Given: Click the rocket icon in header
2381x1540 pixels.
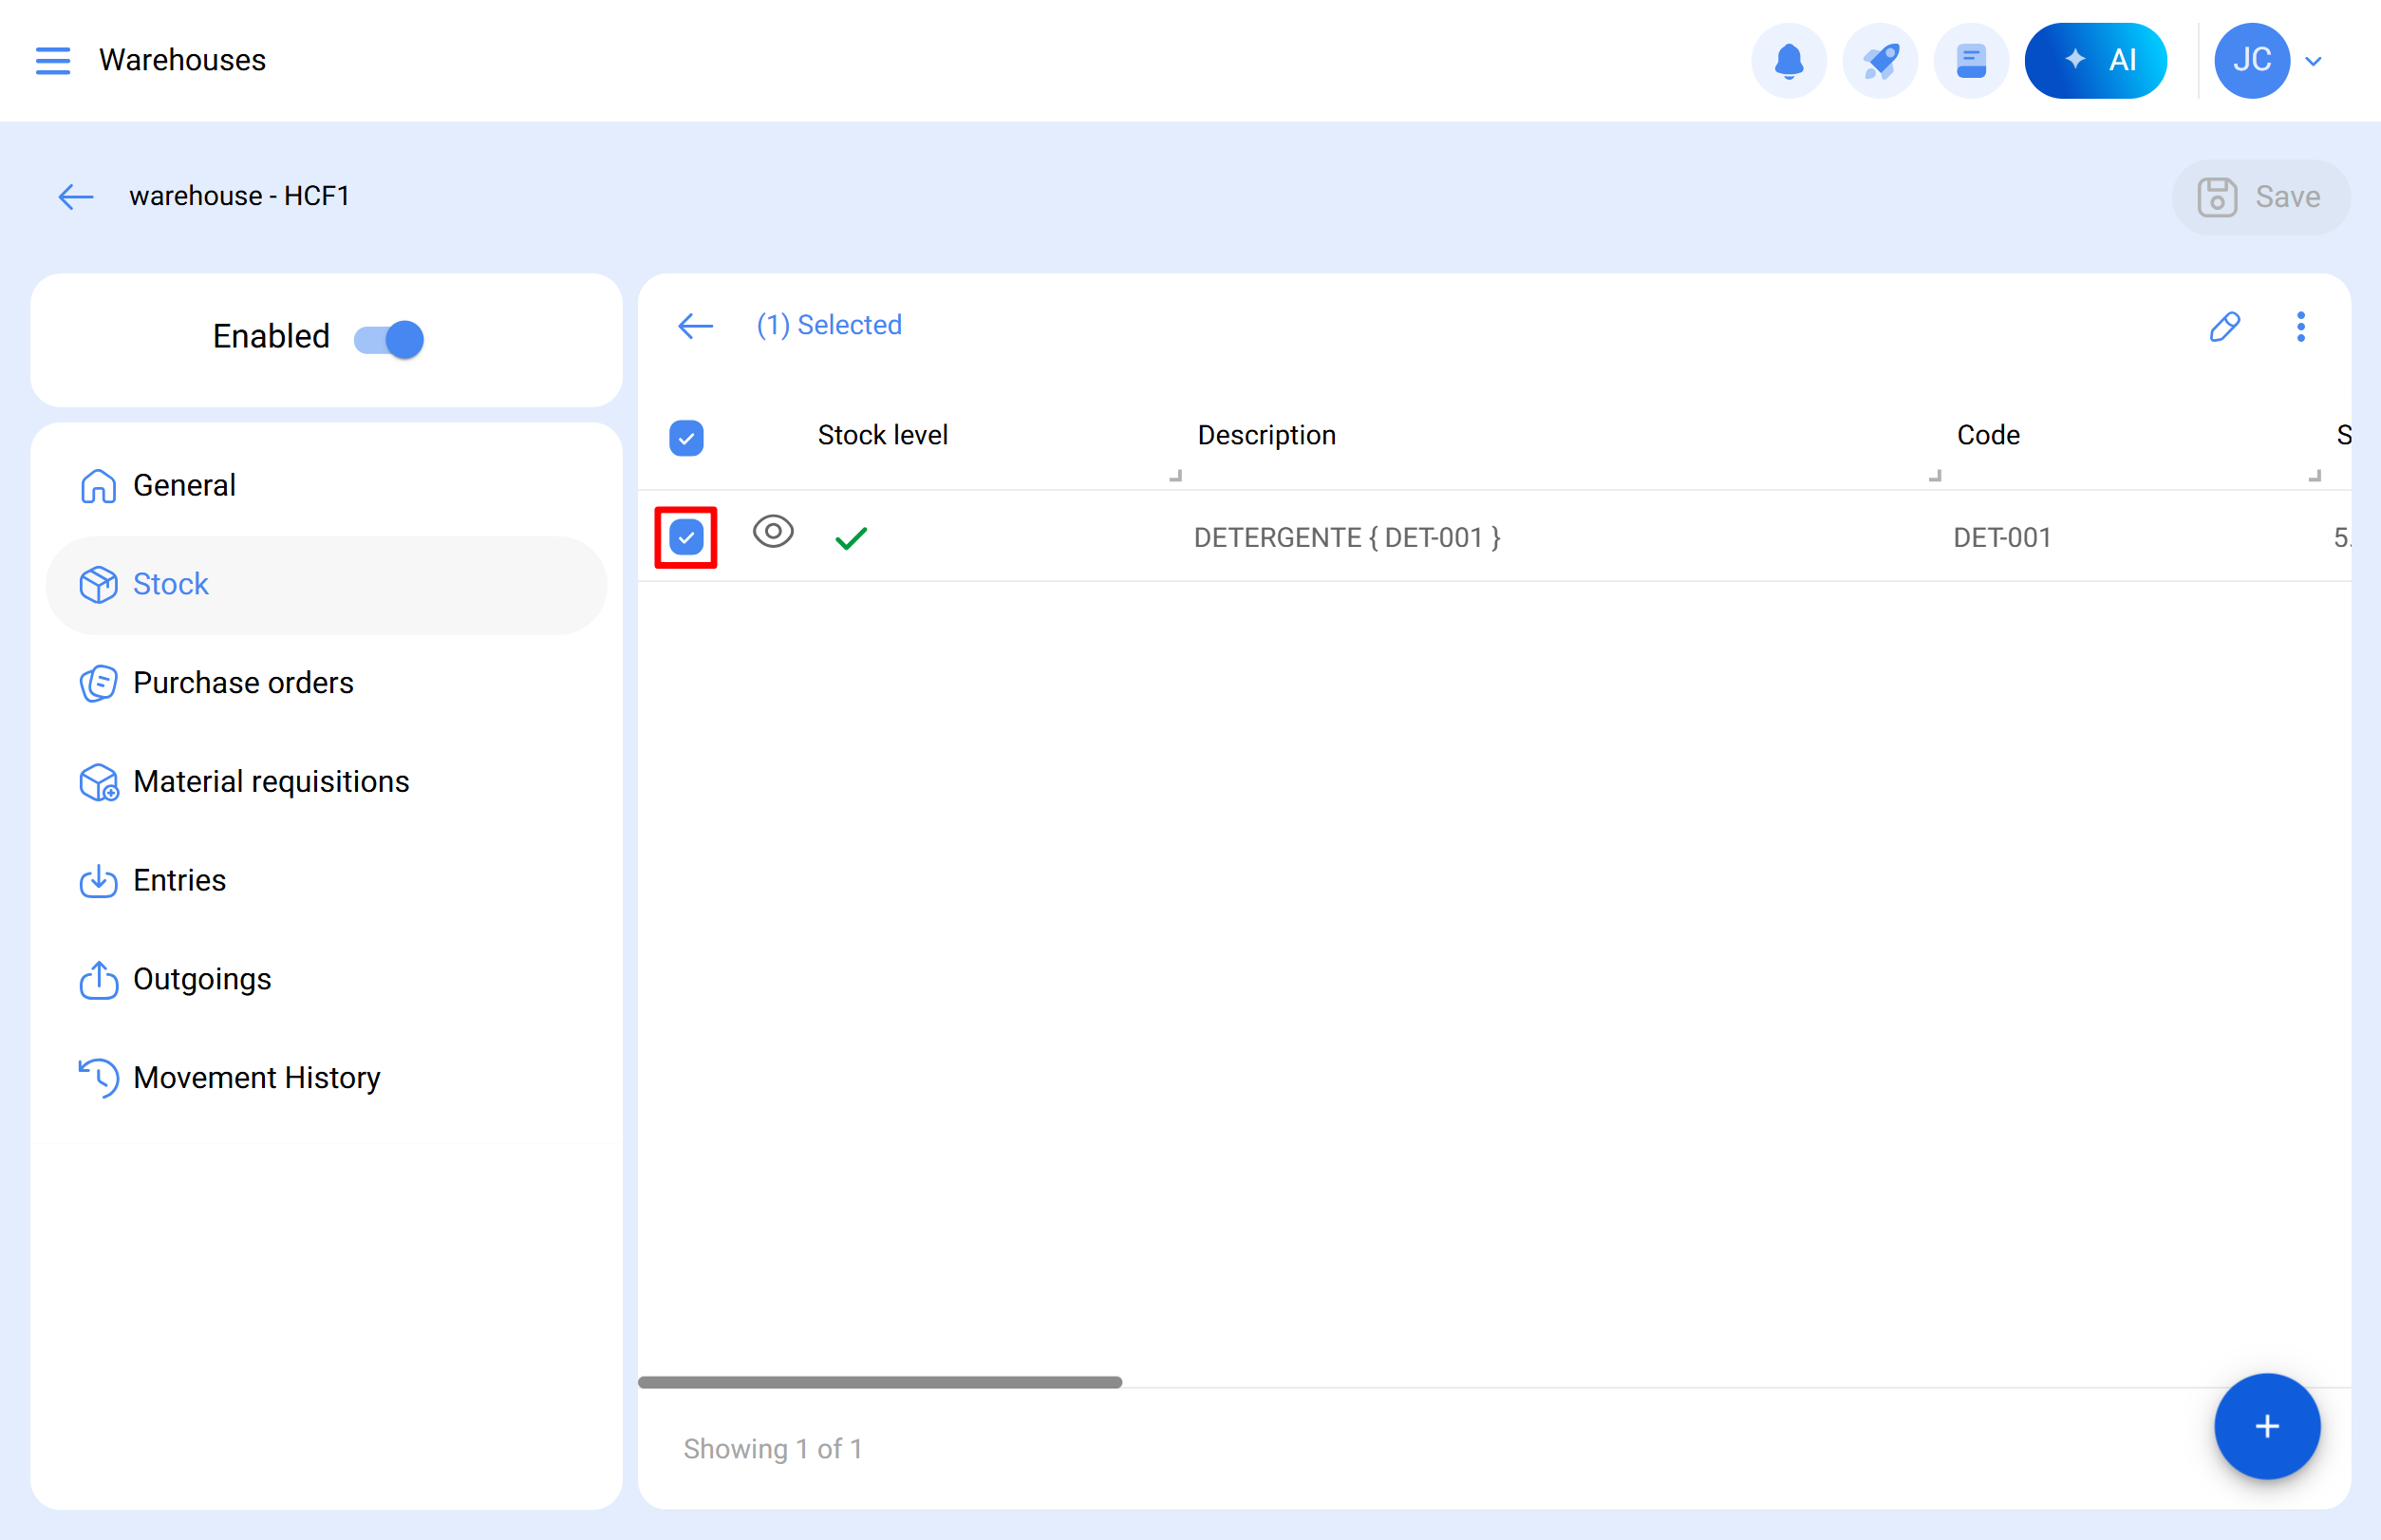Looking at the screenshot, I should coord(1879,61).
